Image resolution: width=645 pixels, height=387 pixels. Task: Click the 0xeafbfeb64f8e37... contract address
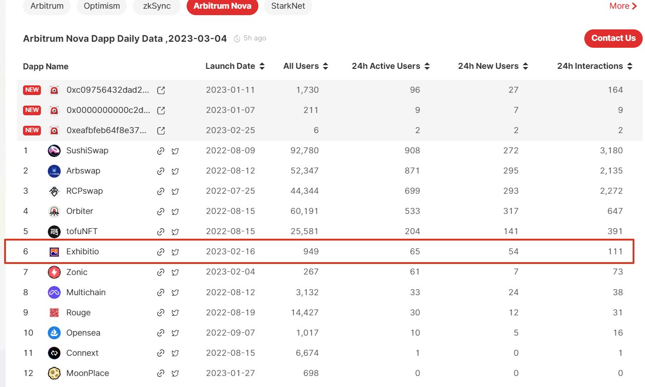107,130
